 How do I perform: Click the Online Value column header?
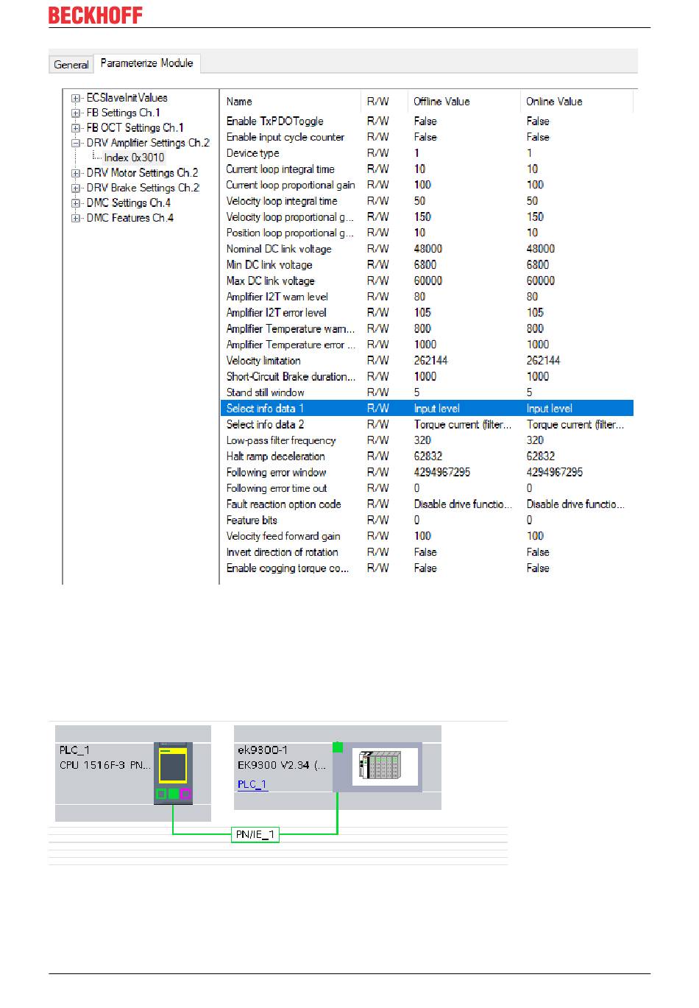(554, 102)
